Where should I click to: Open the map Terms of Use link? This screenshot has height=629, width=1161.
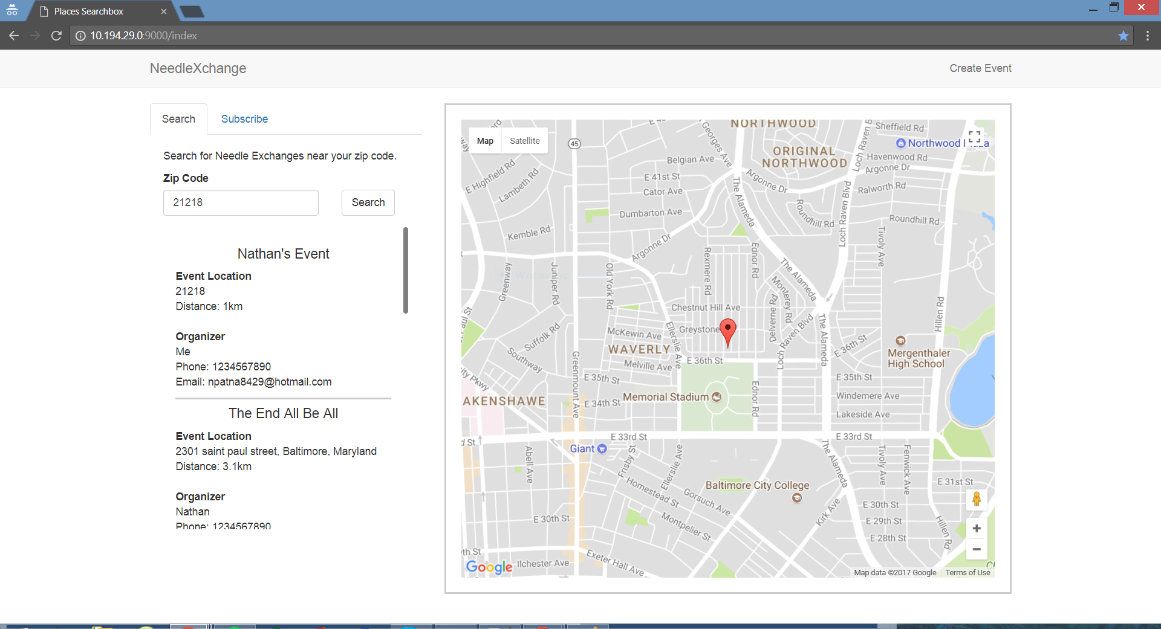coord(968,573)
